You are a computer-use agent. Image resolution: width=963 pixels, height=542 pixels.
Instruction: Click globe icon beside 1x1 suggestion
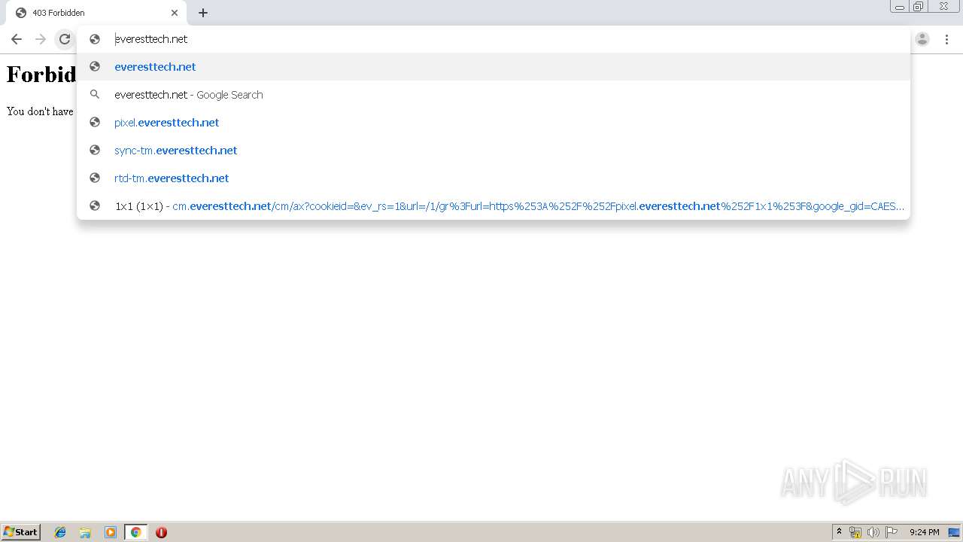pos(95,206)
